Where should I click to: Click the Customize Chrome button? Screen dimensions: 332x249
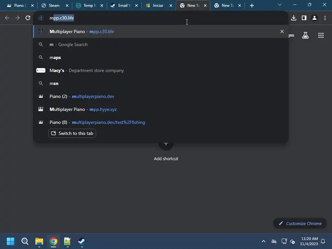[300, 223]
